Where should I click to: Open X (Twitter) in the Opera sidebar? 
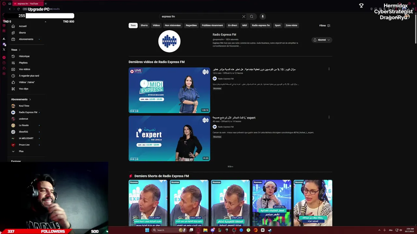click(4, 50)
